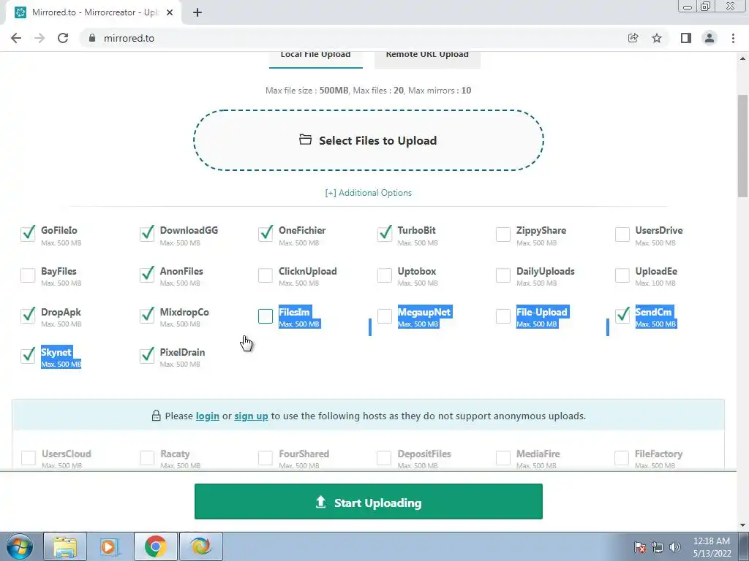Switch to Local File Upload tab
Viewport: 749px width, 561px height.
click(x=316, y=57)
